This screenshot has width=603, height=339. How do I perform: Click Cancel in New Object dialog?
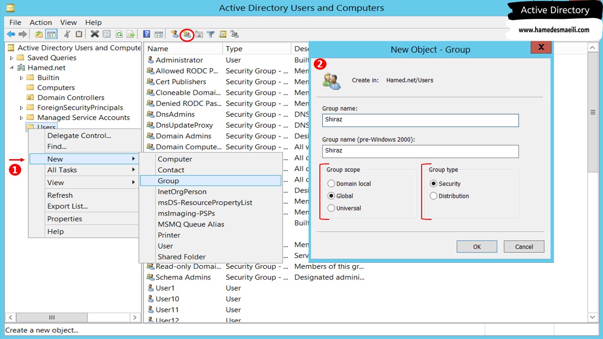point(524,247)
